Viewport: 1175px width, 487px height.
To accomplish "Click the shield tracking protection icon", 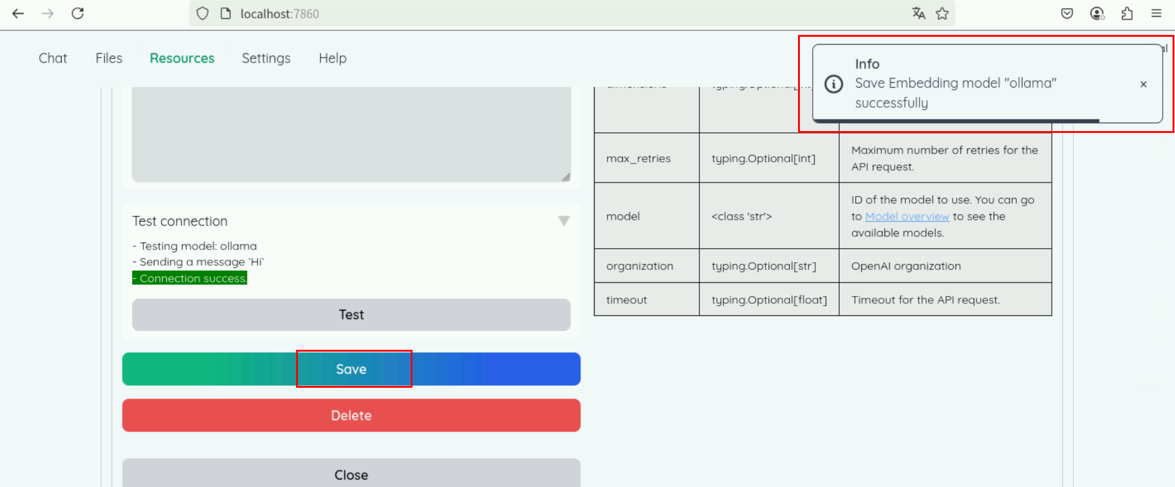I will [203, 13].
